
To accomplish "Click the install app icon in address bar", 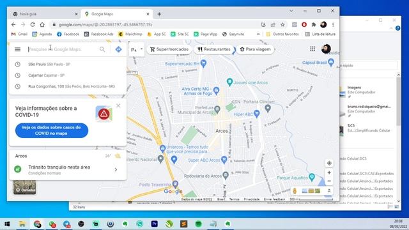I will point(263,24).
